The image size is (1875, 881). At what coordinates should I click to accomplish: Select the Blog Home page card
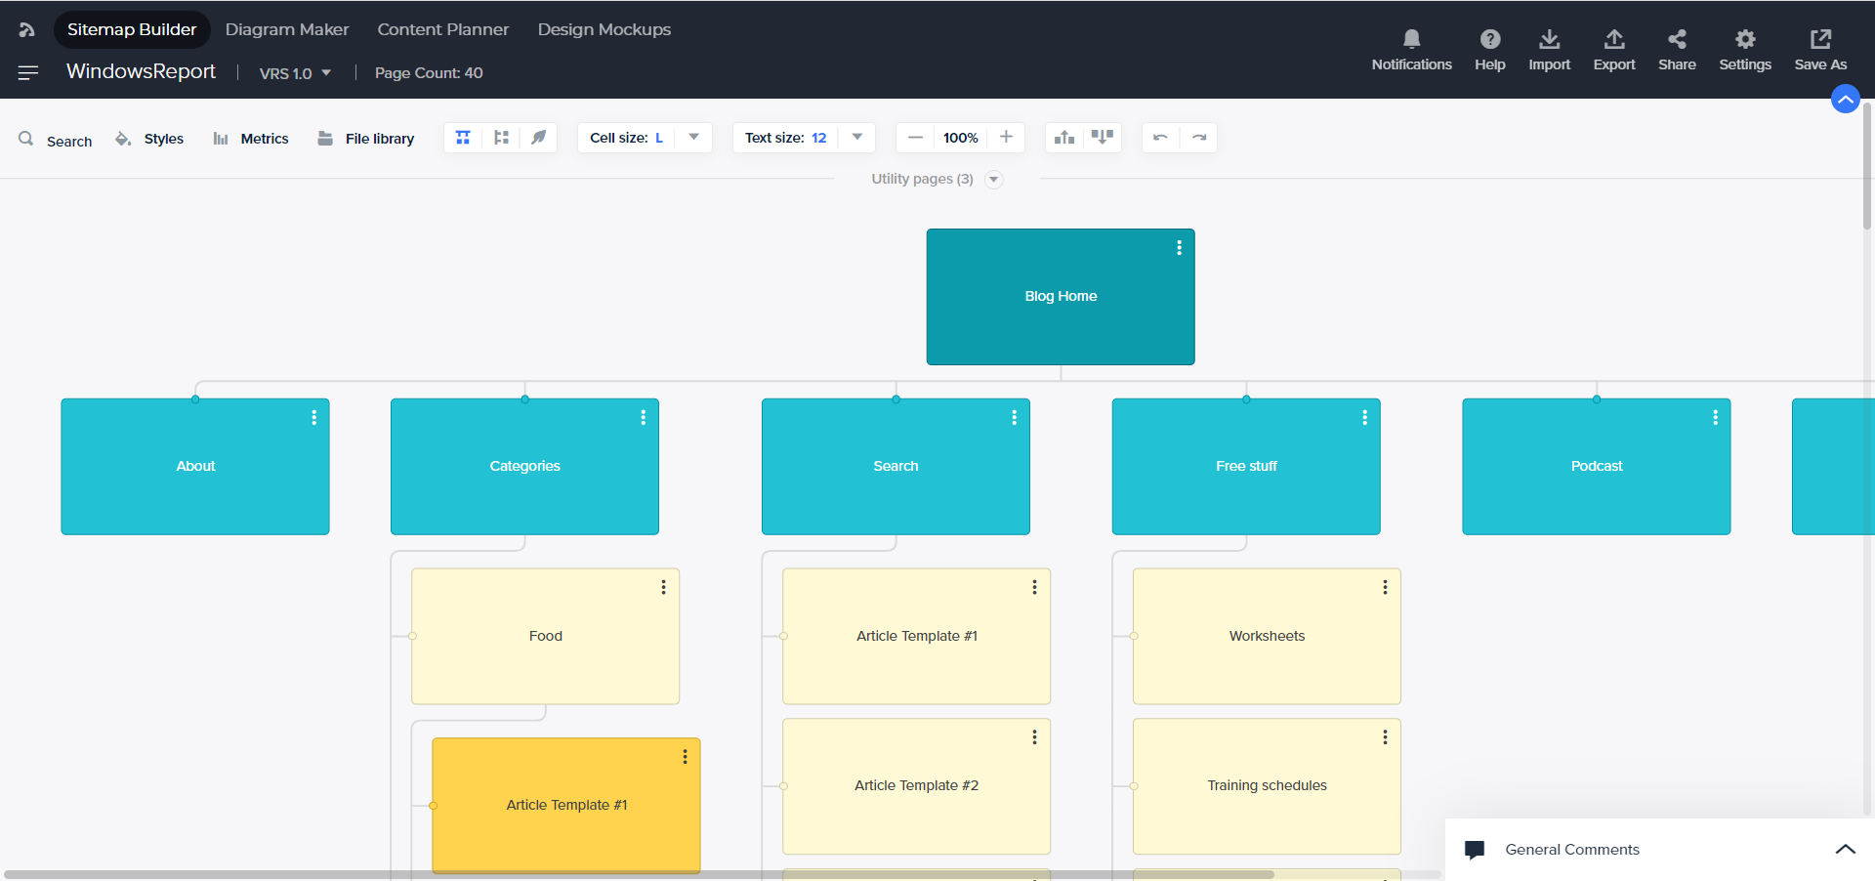click(1061, 297)
